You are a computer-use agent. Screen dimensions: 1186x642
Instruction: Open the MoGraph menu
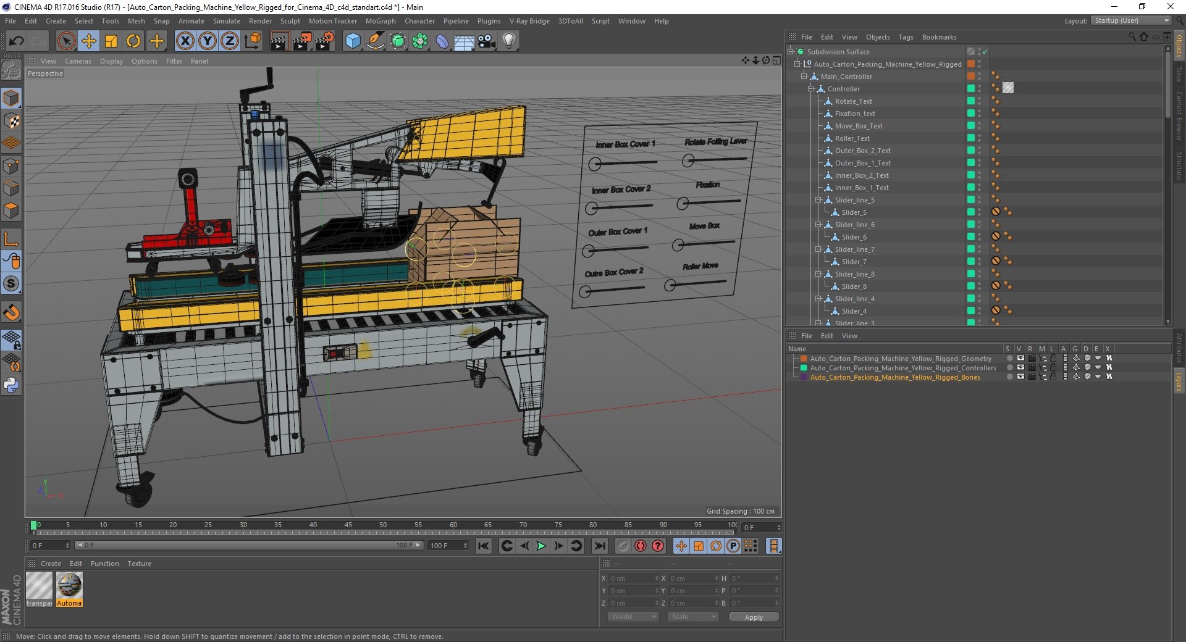381,21
